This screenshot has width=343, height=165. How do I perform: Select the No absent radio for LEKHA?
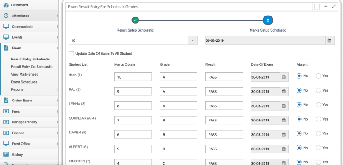click(x=299, y=105)
